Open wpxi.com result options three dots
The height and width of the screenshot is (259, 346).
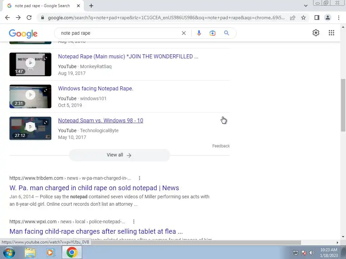click(x=134, y=222)
